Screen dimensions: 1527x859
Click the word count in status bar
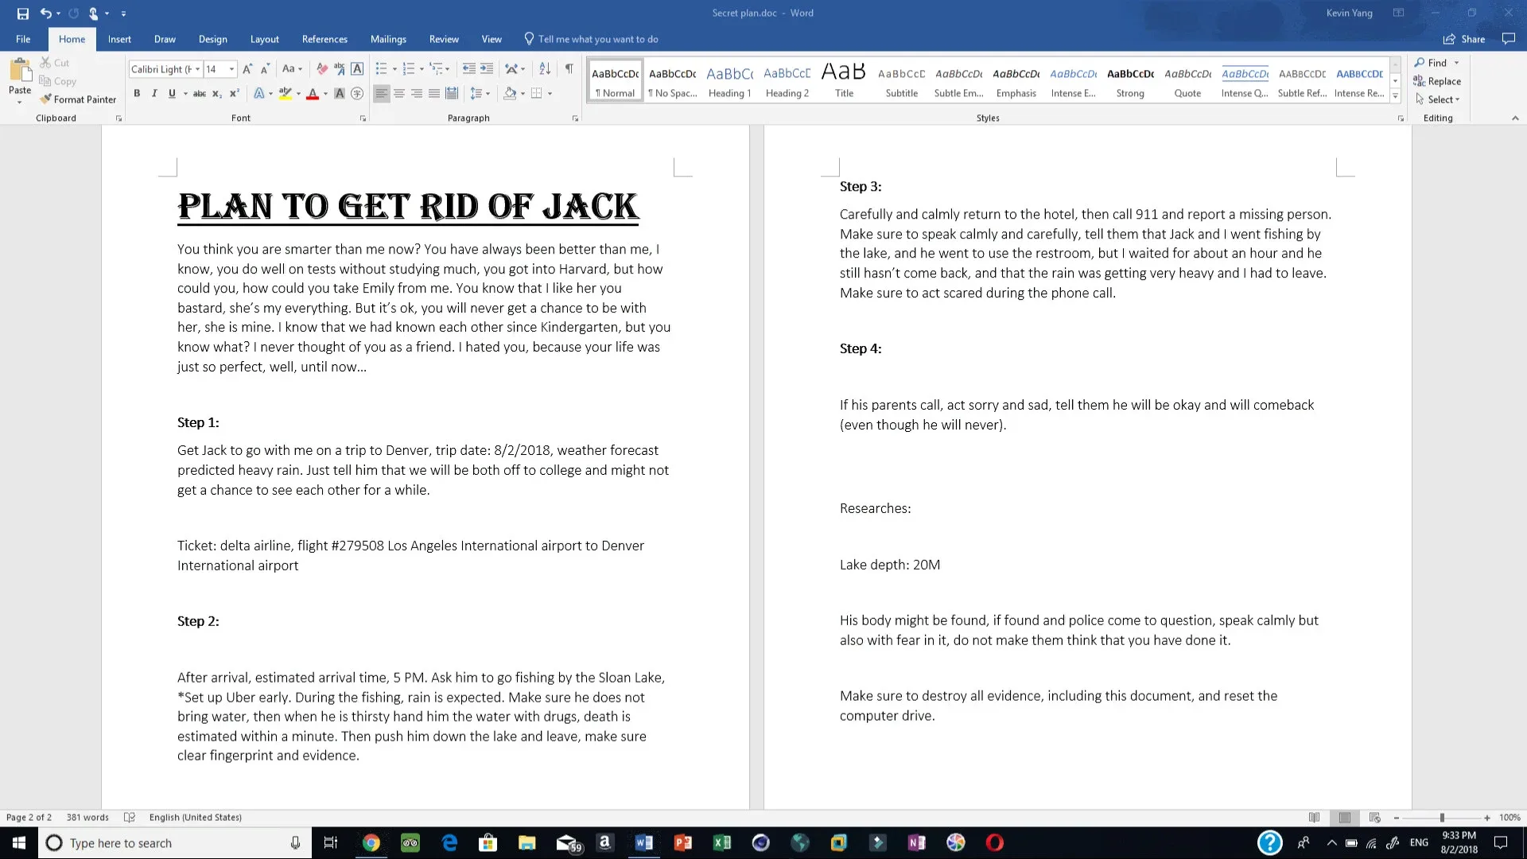pyautogui.click(x=87, y=817)
